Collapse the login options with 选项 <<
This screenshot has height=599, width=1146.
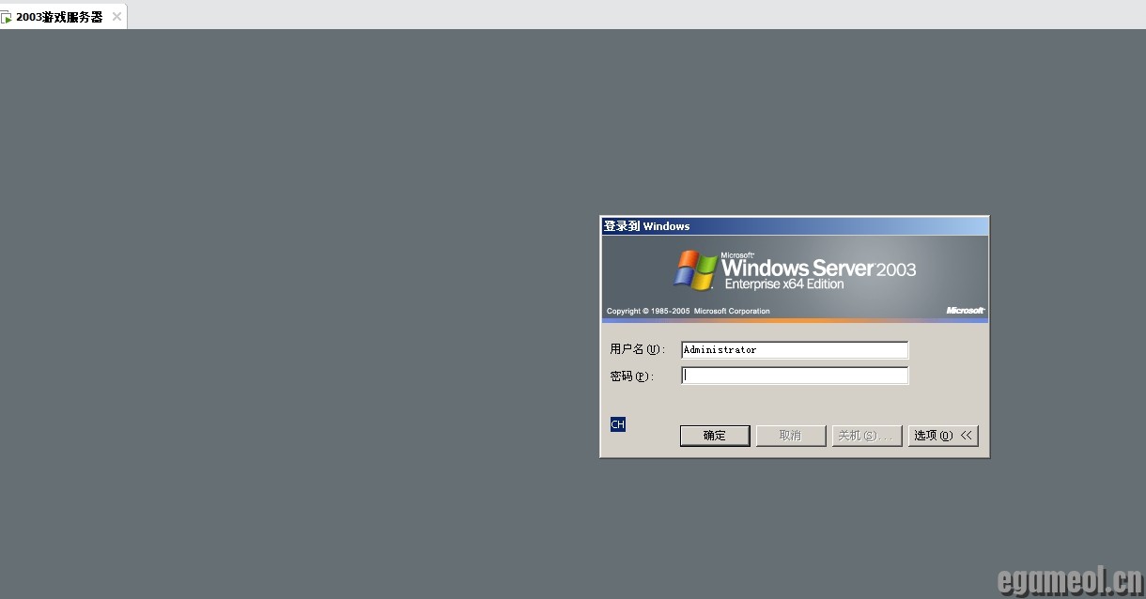click(943, 436)
